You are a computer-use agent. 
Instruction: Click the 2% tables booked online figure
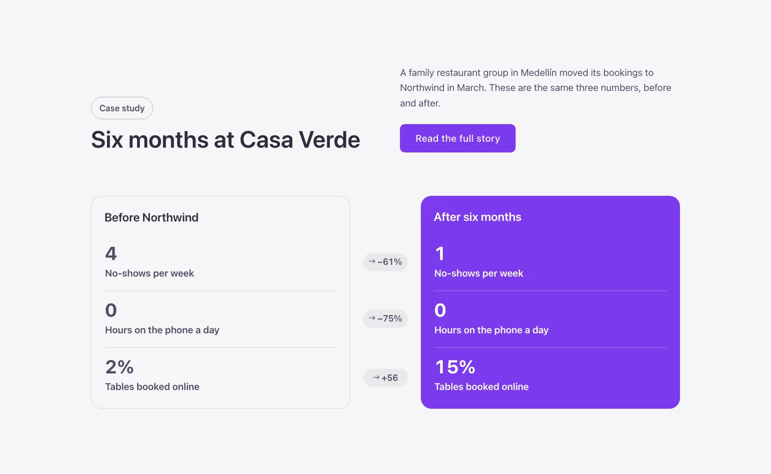tap(119, 367)
